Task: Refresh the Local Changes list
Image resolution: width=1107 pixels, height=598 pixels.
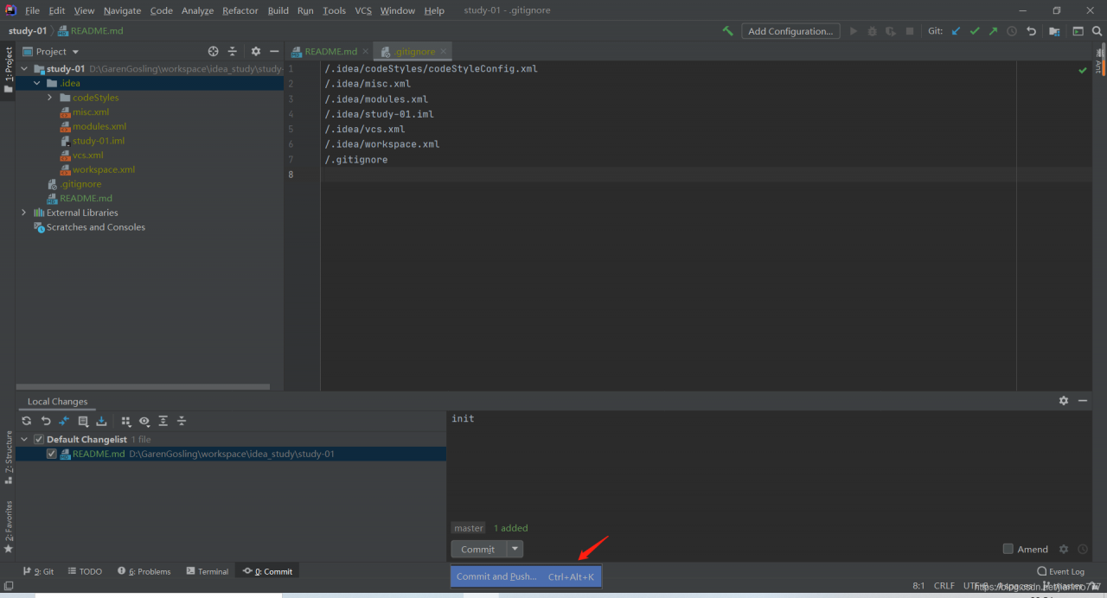Action: tap(27, 421)
